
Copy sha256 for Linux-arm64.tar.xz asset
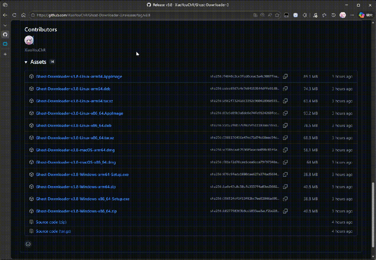click(285, 101)
